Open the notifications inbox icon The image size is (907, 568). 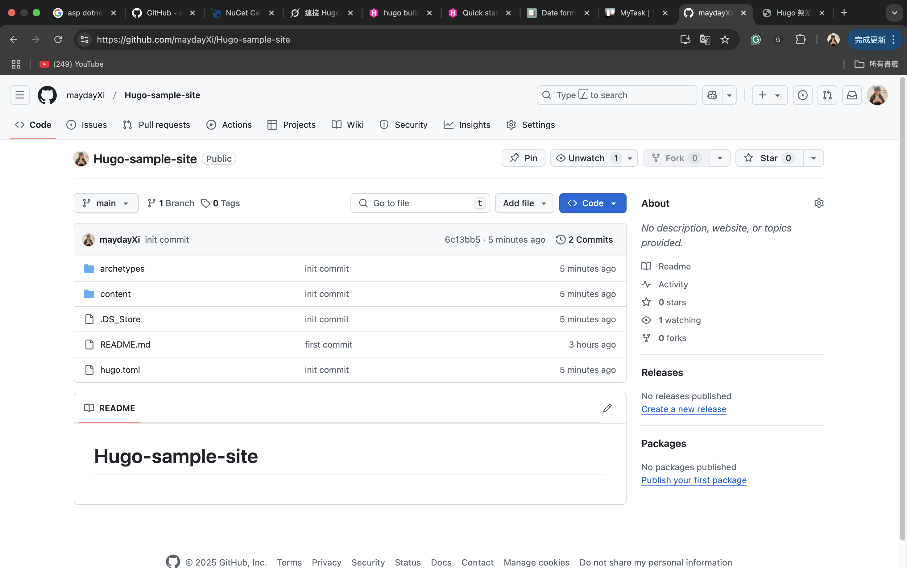pos(852,95)
